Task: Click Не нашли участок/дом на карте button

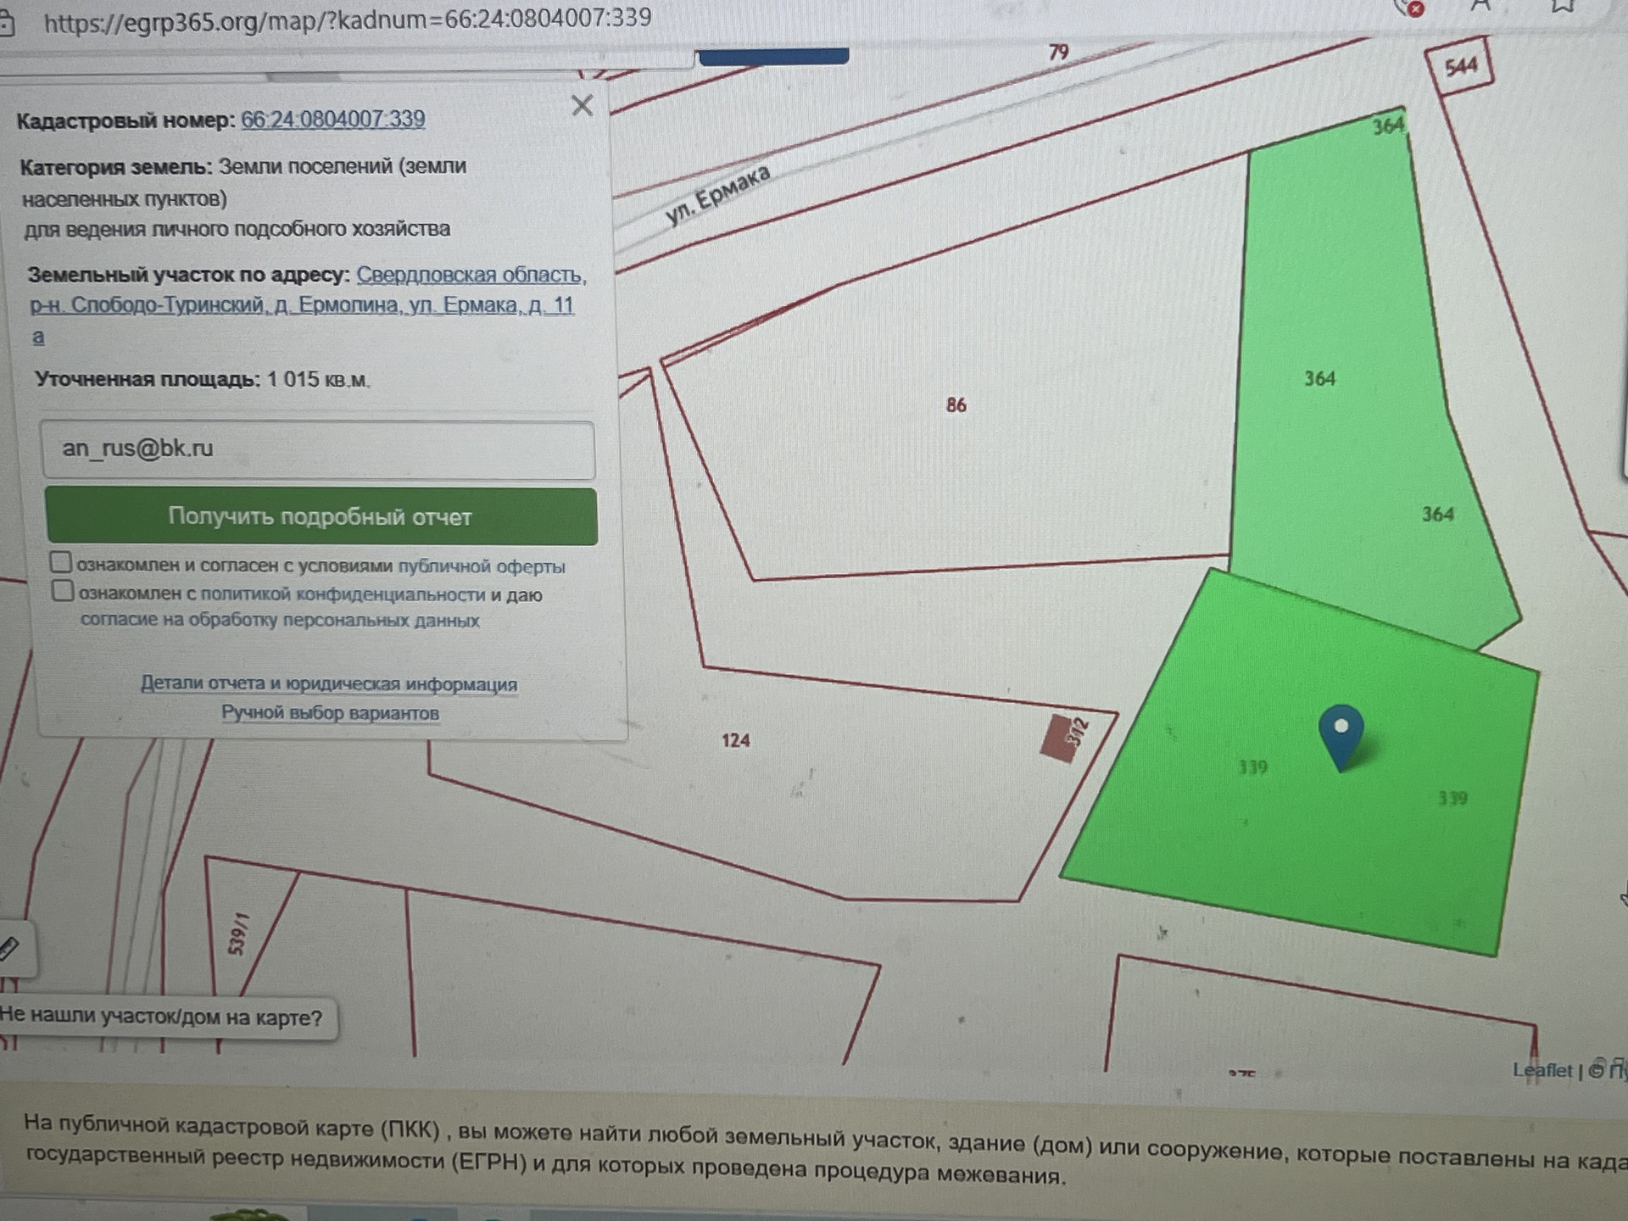Action: click(163, 1017)
